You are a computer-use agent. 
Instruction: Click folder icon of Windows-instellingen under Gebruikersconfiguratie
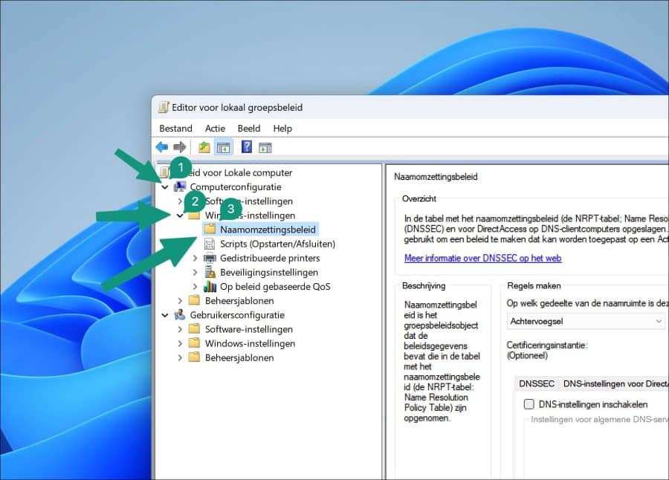tap(194, 343)
